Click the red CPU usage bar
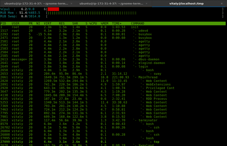The height and width of the screenshot is (146, 227). pos(53,9)
